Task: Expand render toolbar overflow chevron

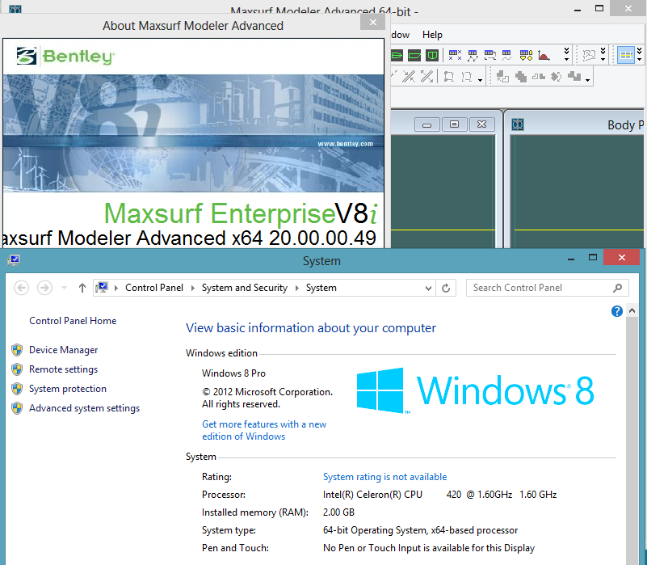Action: [x=603, y=54]
